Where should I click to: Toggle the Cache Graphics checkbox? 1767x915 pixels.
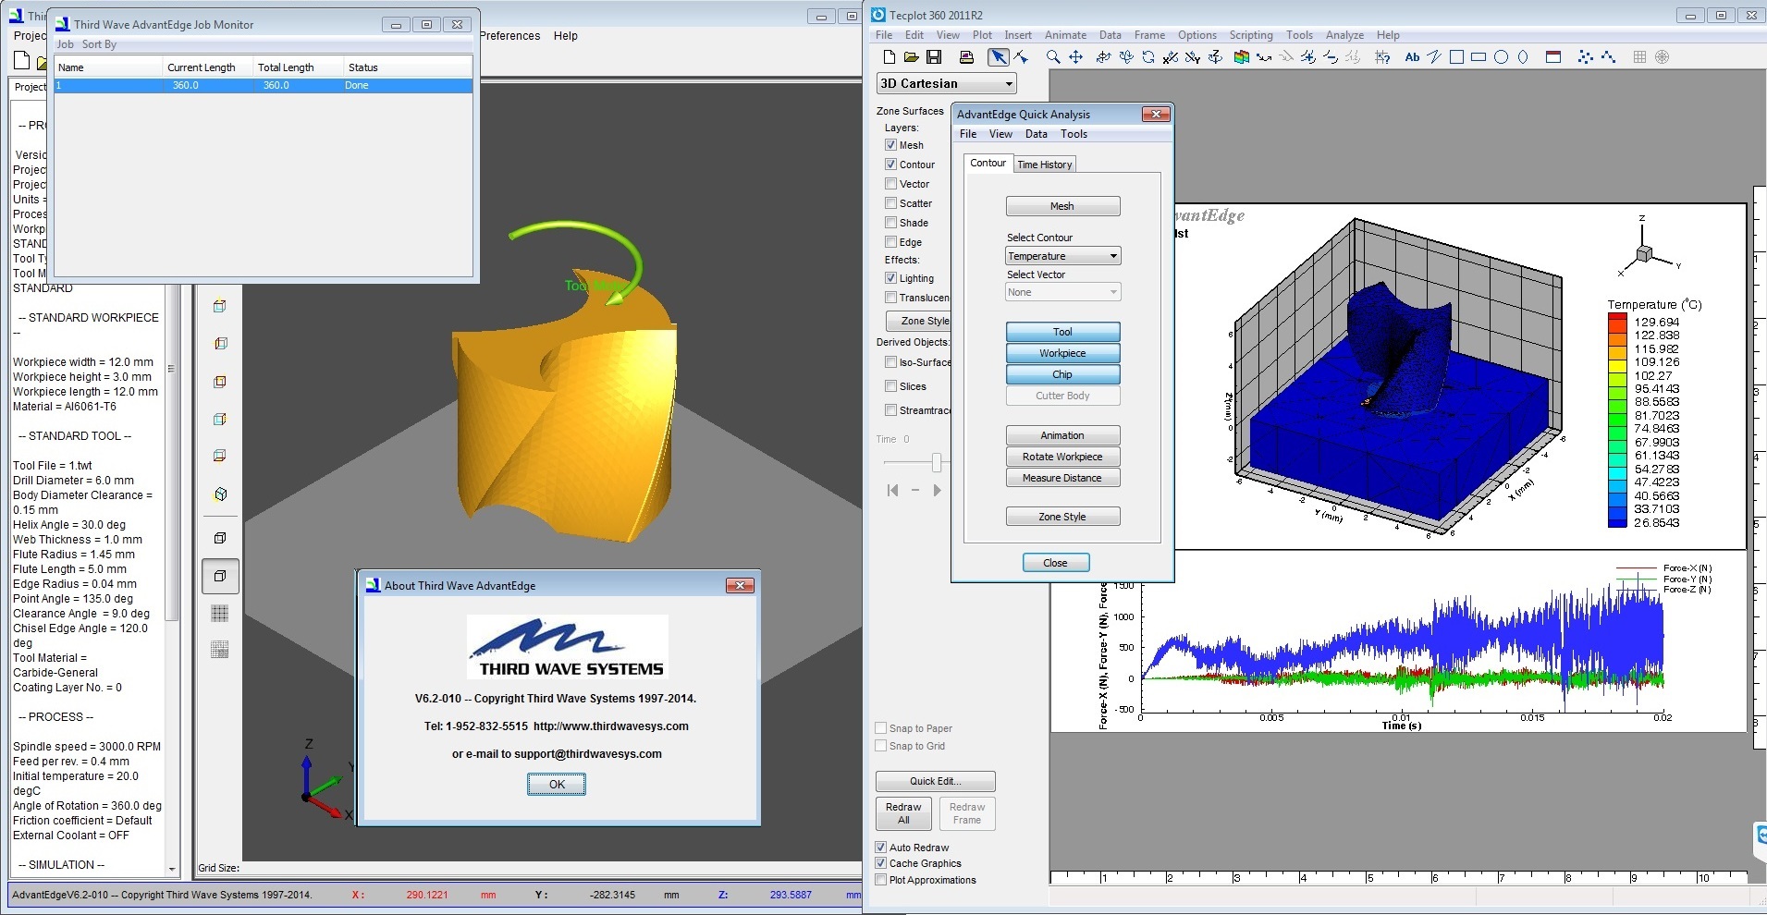pos(881,863)
